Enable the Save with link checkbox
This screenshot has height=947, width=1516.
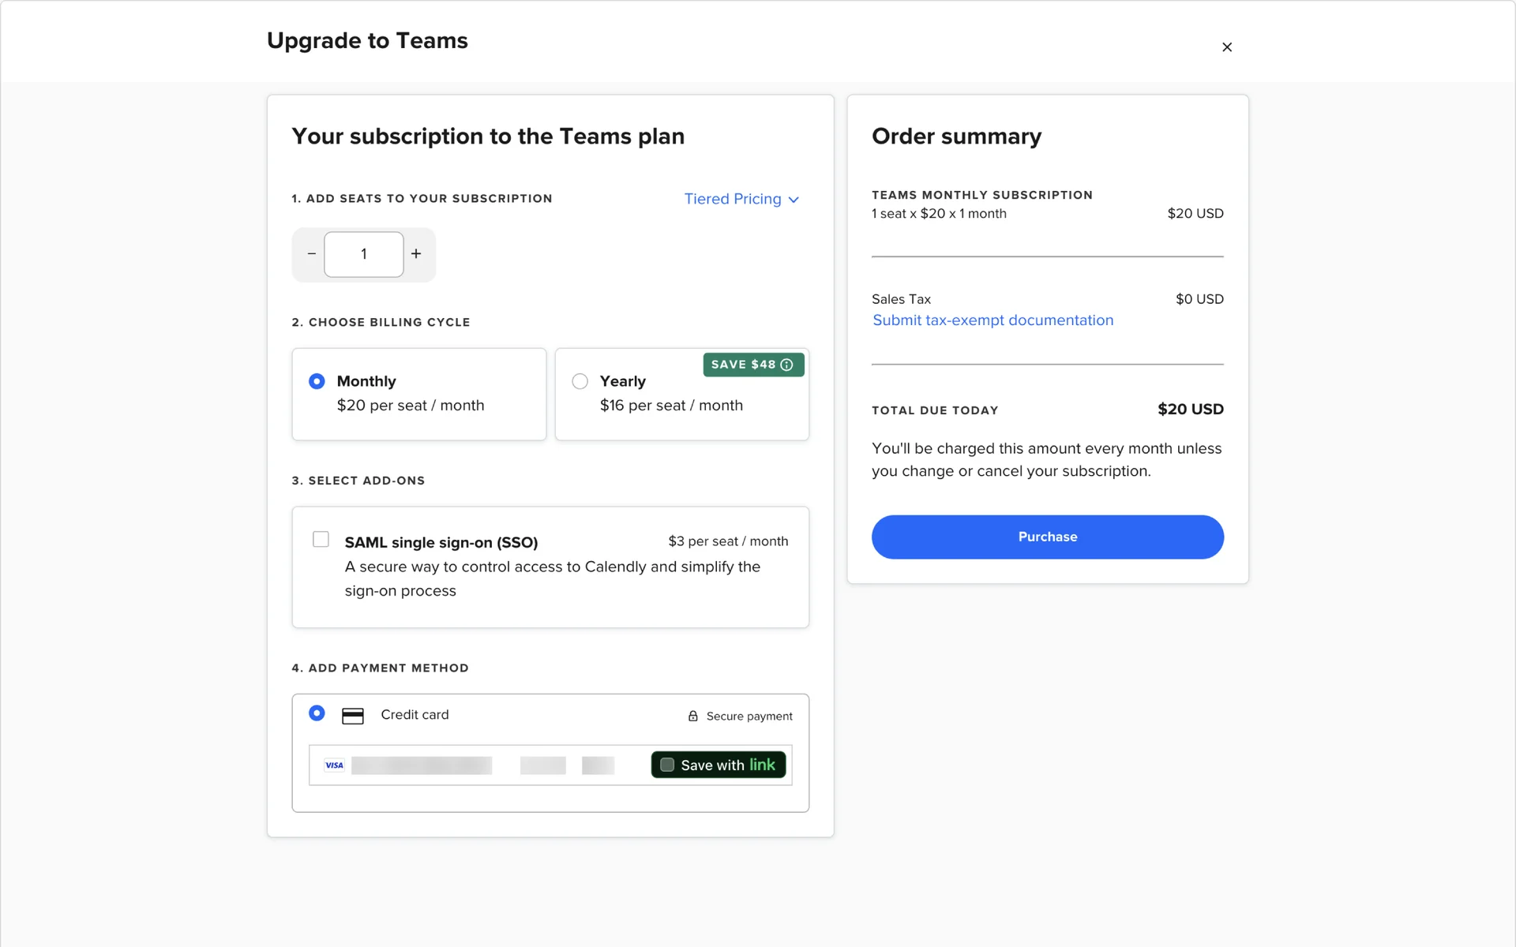[667, 765]
